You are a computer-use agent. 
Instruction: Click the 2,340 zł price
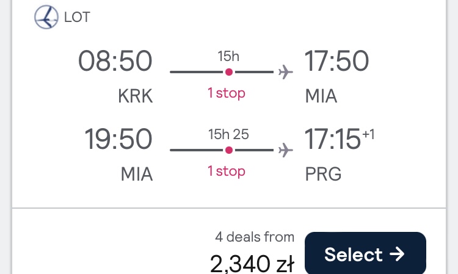(252, 264)
